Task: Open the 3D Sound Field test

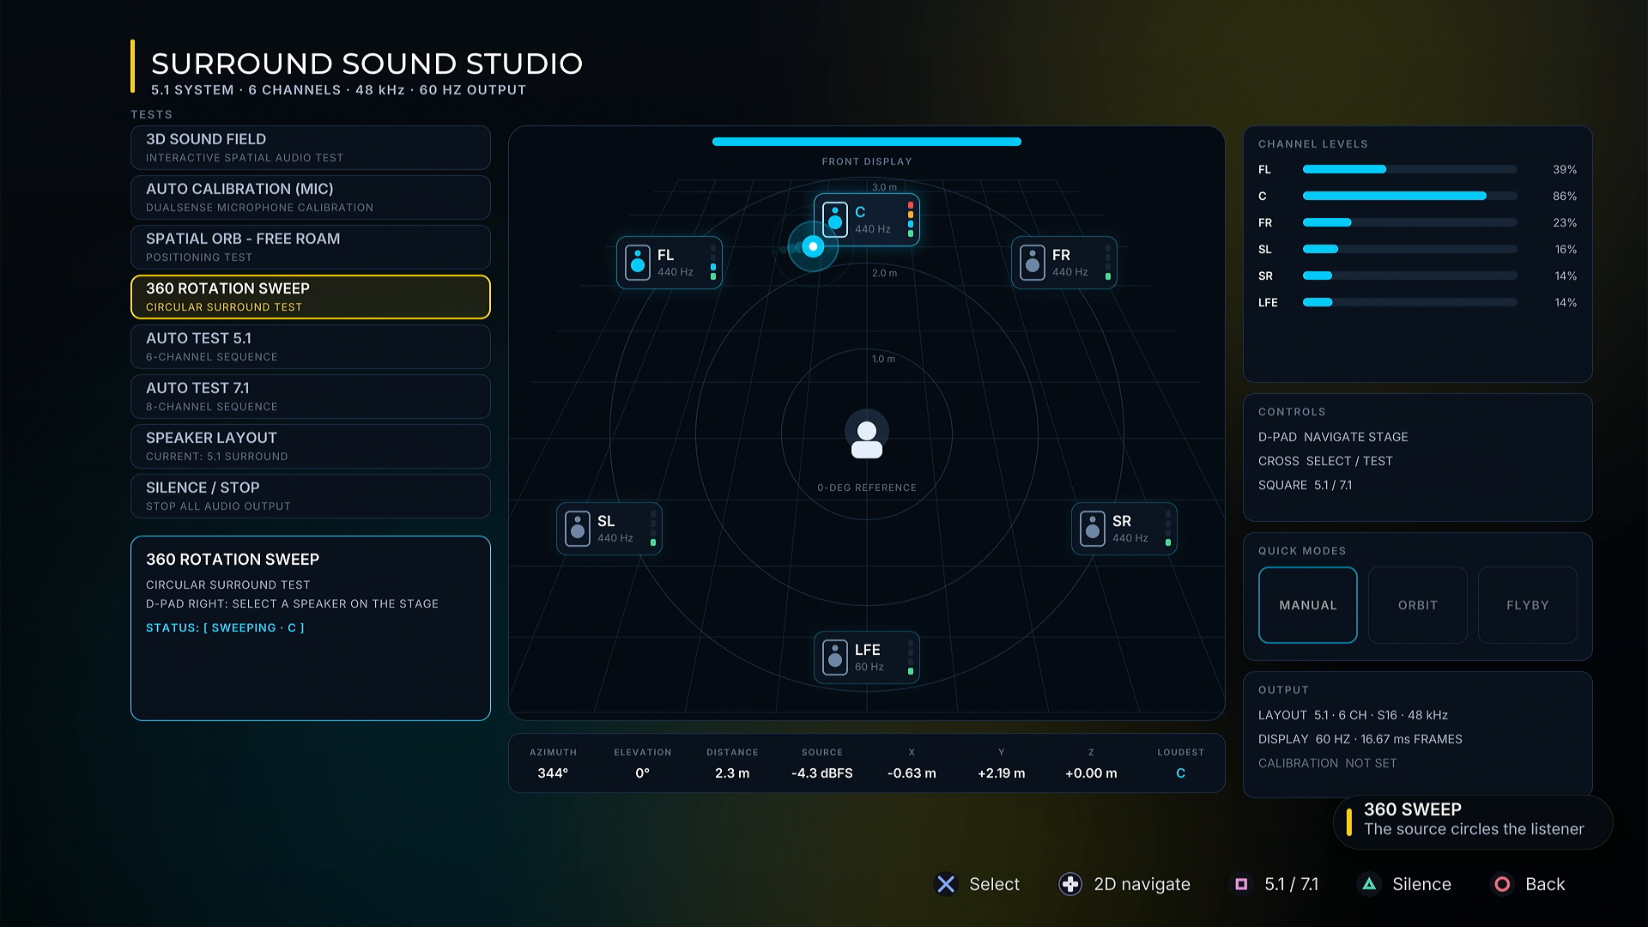Action: (311, 148)
